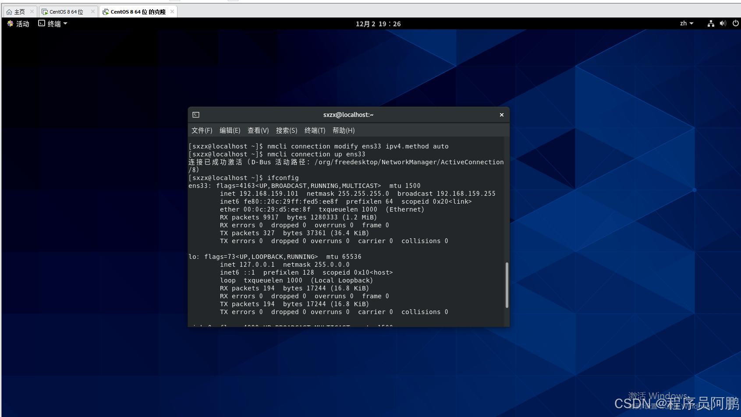The height and width of the screenshot is (417, 741).
Task: Open the clock showing 12月2 19:26
Action: (x=378, y=24)
